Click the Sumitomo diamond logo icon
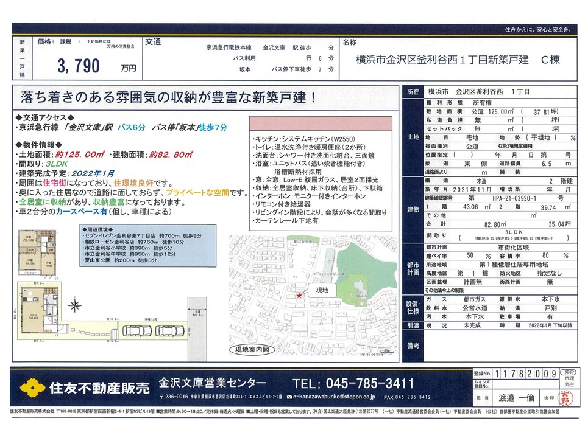The width and height of the screenshot is (585, 438). click(x=34, y=388)
